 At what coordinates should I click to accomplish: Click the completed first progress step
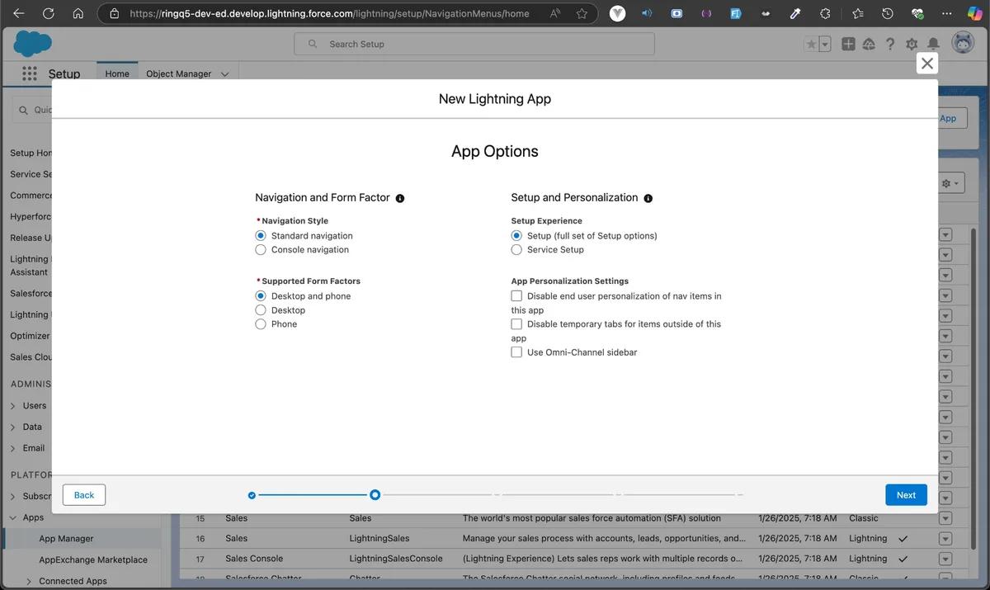tap(252, 495)
